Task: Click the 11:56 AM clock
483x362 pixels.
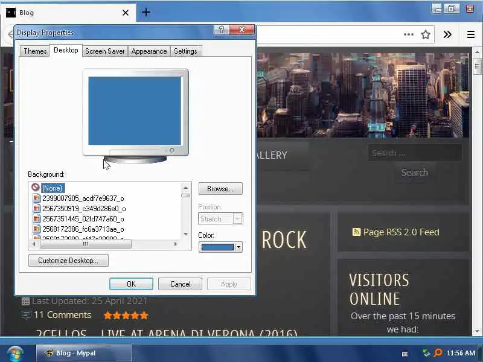Action: click(x=461, y=353)
